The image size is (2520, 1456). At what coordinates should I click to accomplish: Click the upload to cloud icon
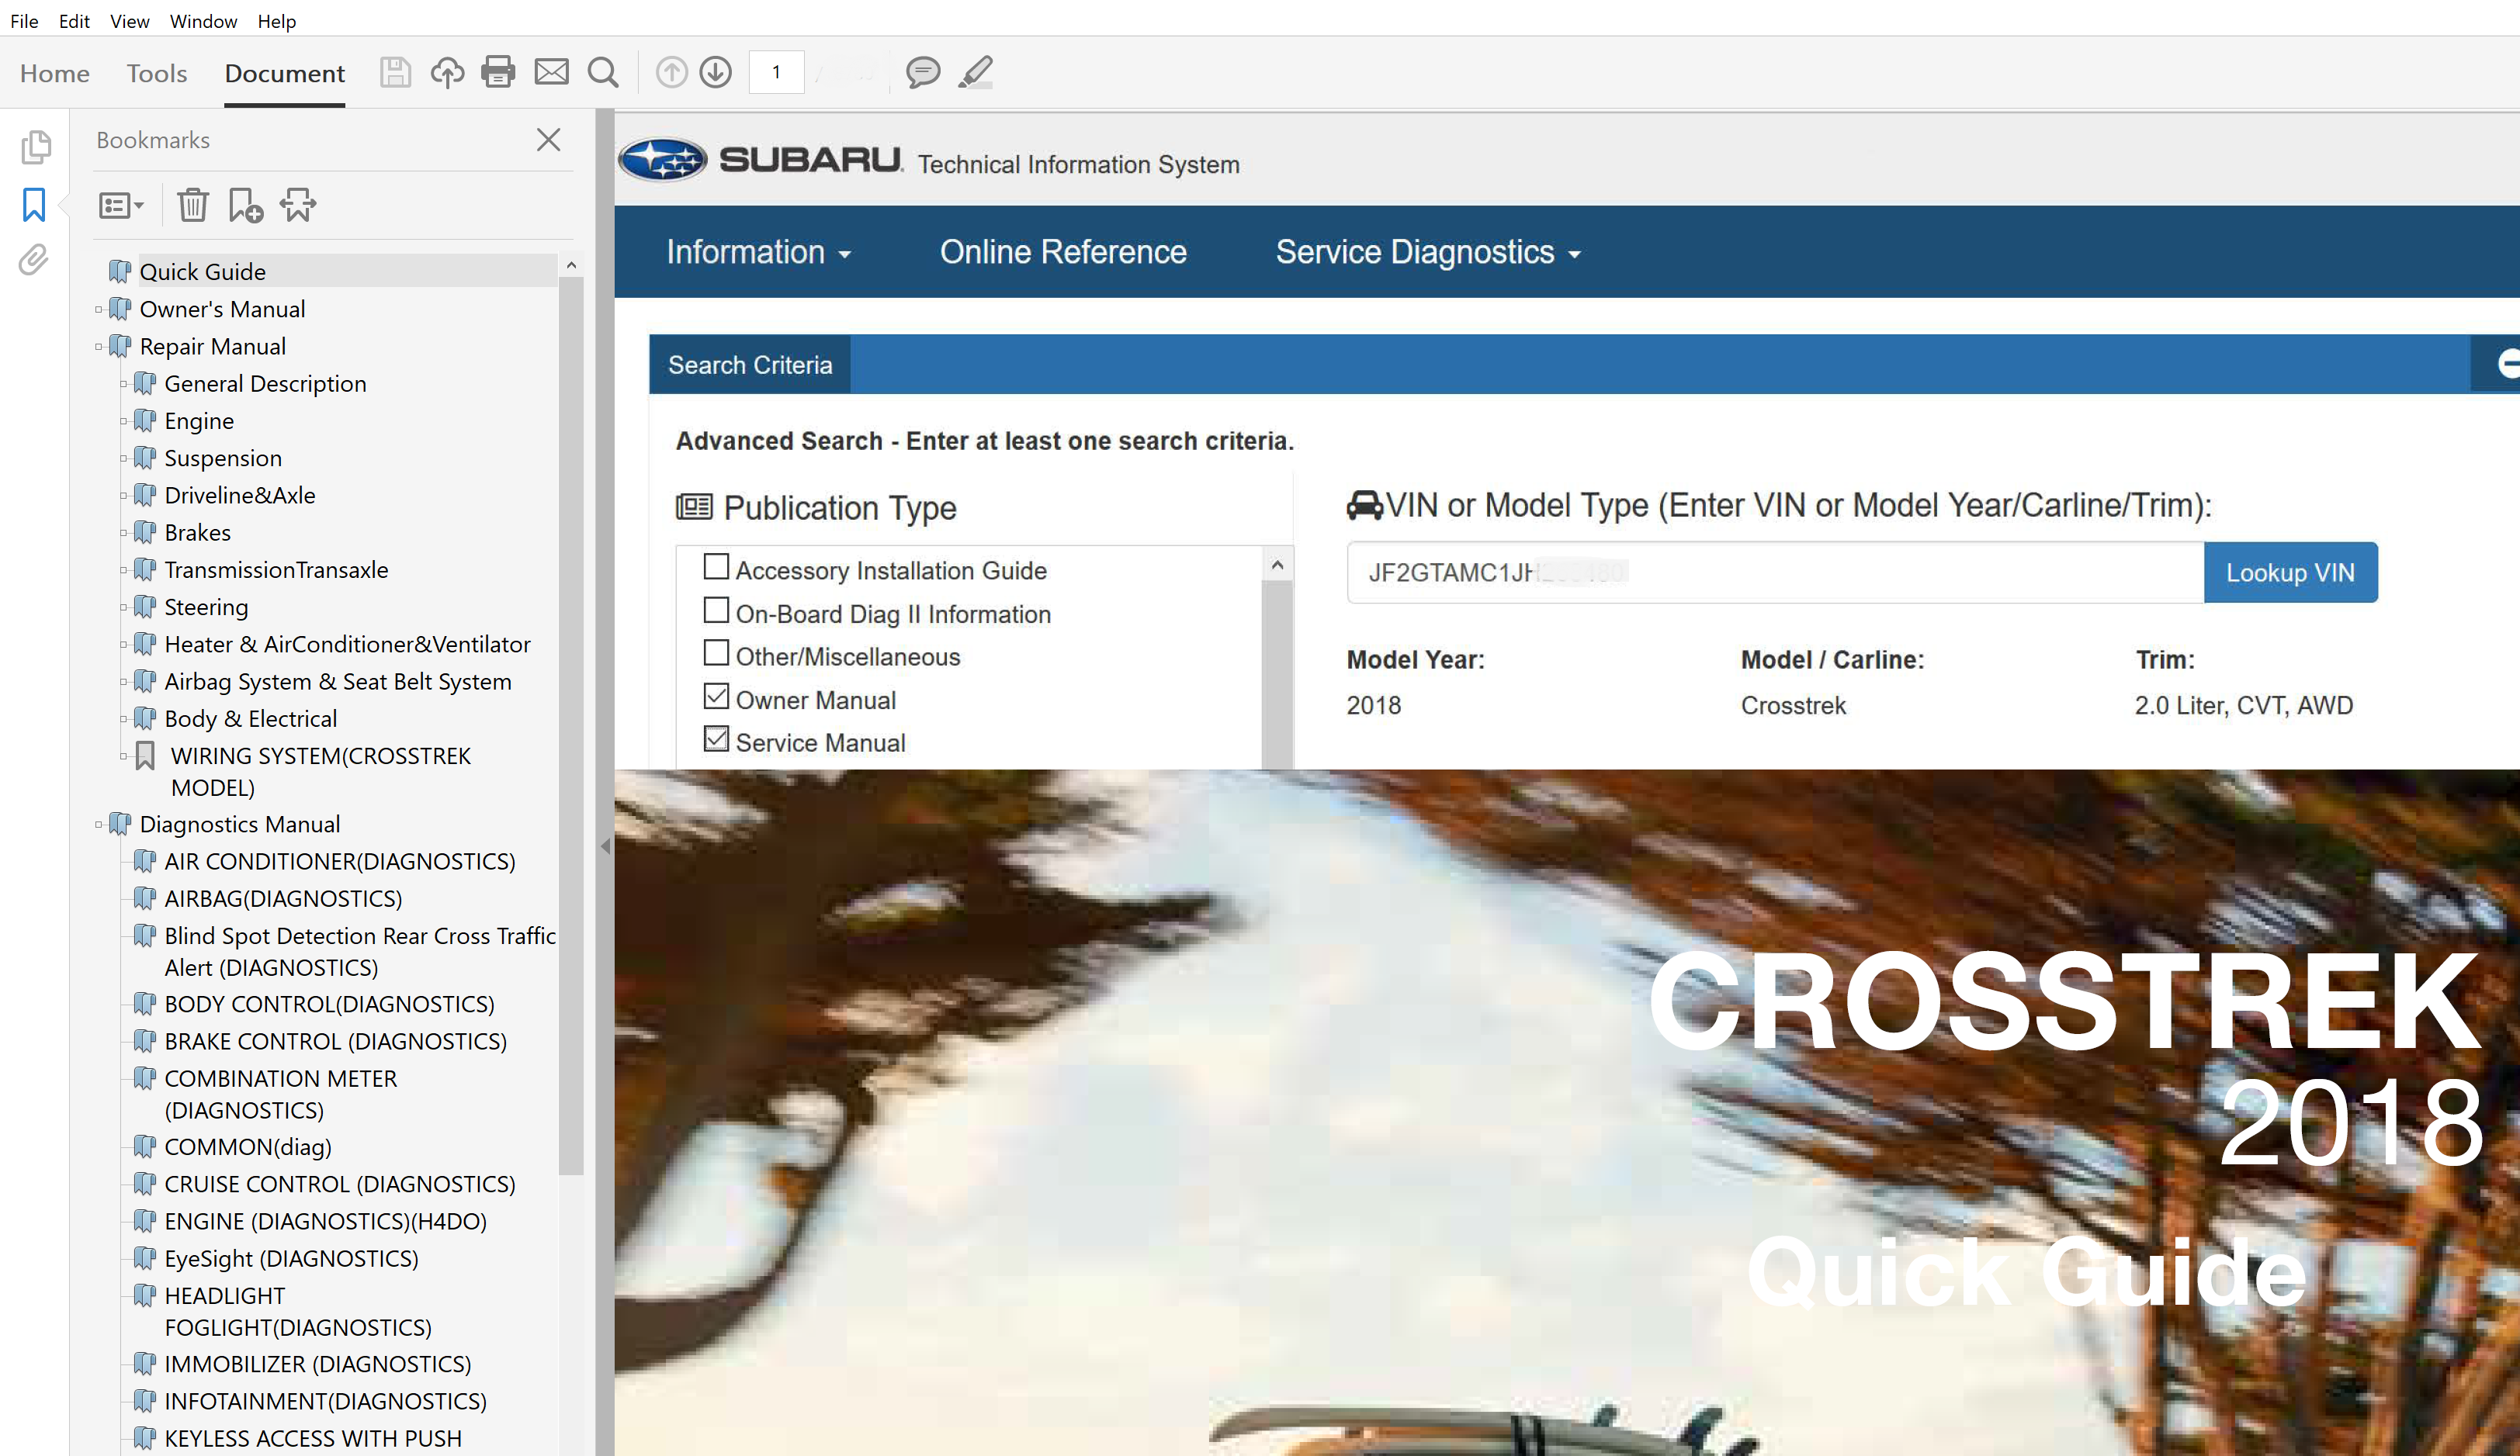447,72
